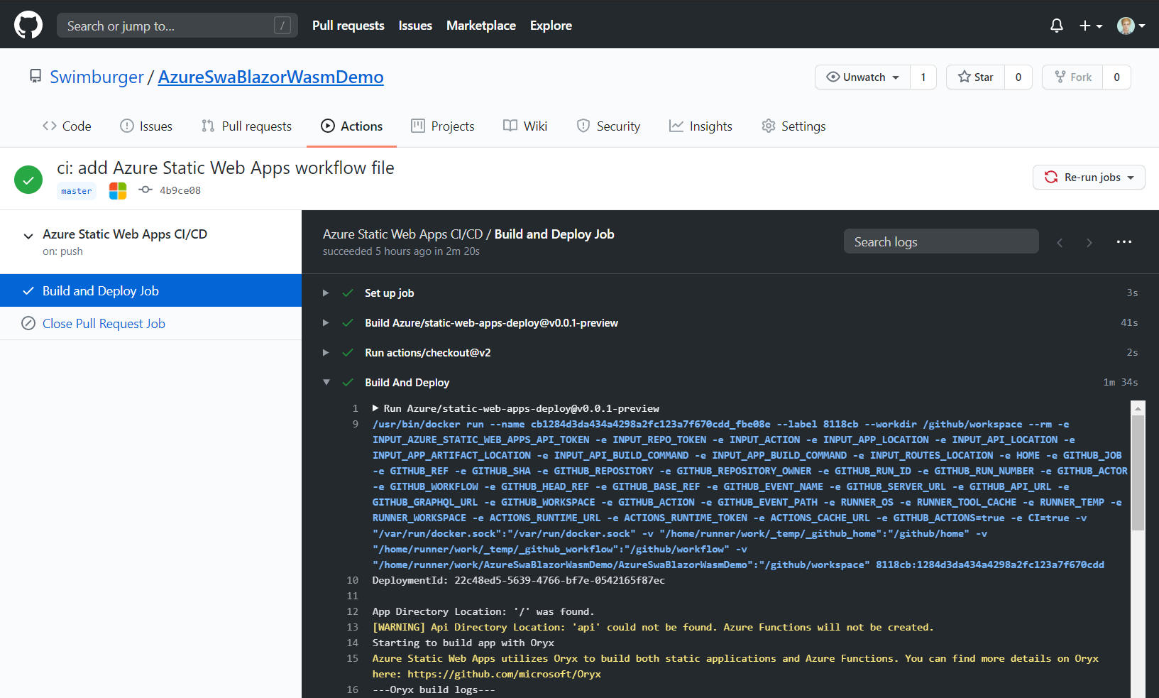The width and height of the screenshot is (1159, 698).
Task: Open the Re-run jobs dropdown
Action: 1089,177
